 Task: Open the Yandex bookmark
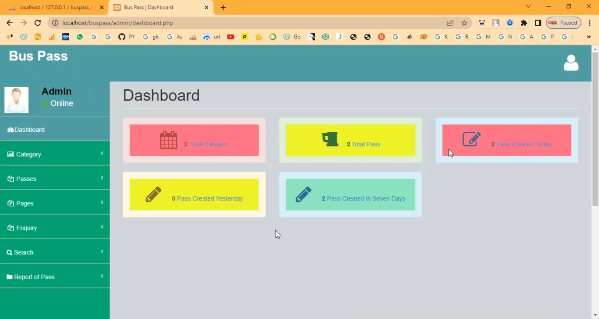point(381,37)
